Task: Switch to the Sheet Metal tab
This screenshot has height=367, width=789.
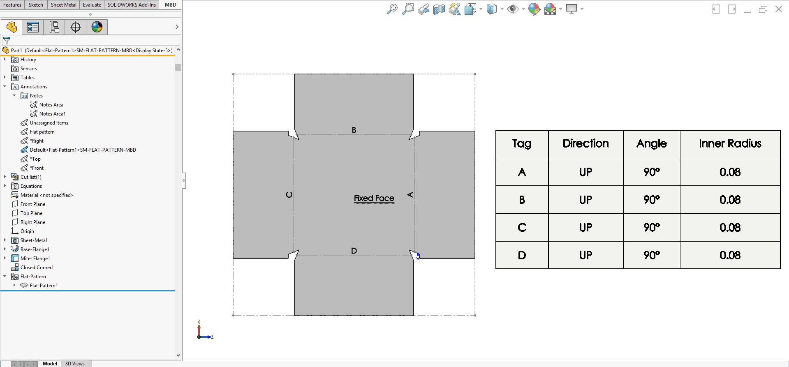Action: [x=63, y=5]
